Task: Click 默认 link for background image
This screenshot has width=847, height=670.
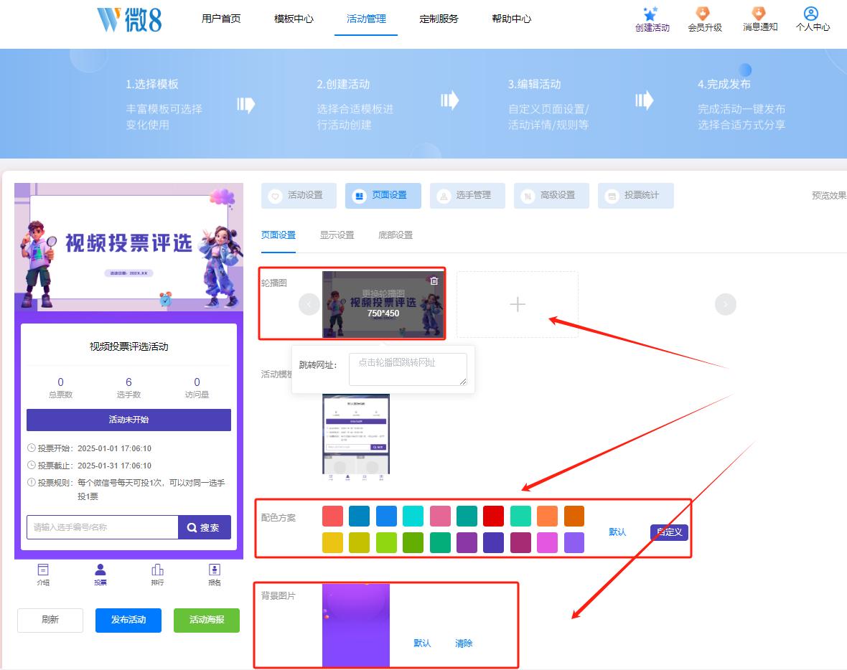Action: click(x=422, y=643)
